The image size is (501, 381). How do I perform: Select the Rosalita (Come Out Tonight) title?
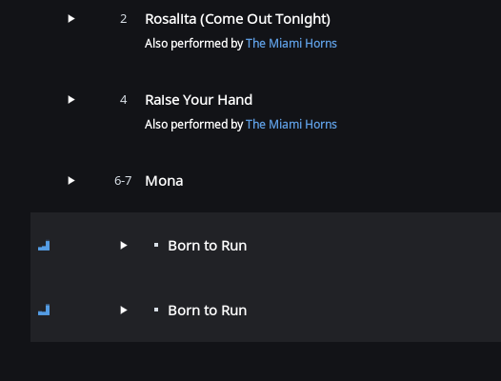click(237, 19)
